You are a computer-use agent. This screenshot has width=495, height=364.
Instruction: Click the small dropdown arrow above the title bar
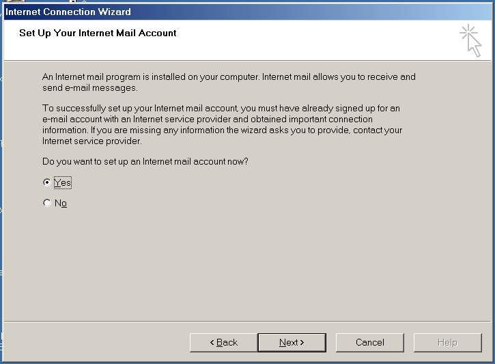click(x=72, y=2)
